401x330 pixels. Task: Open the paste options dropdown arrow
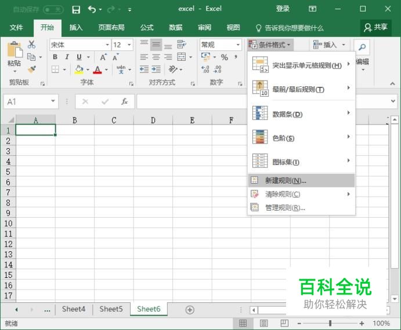[x=15, y=71]
